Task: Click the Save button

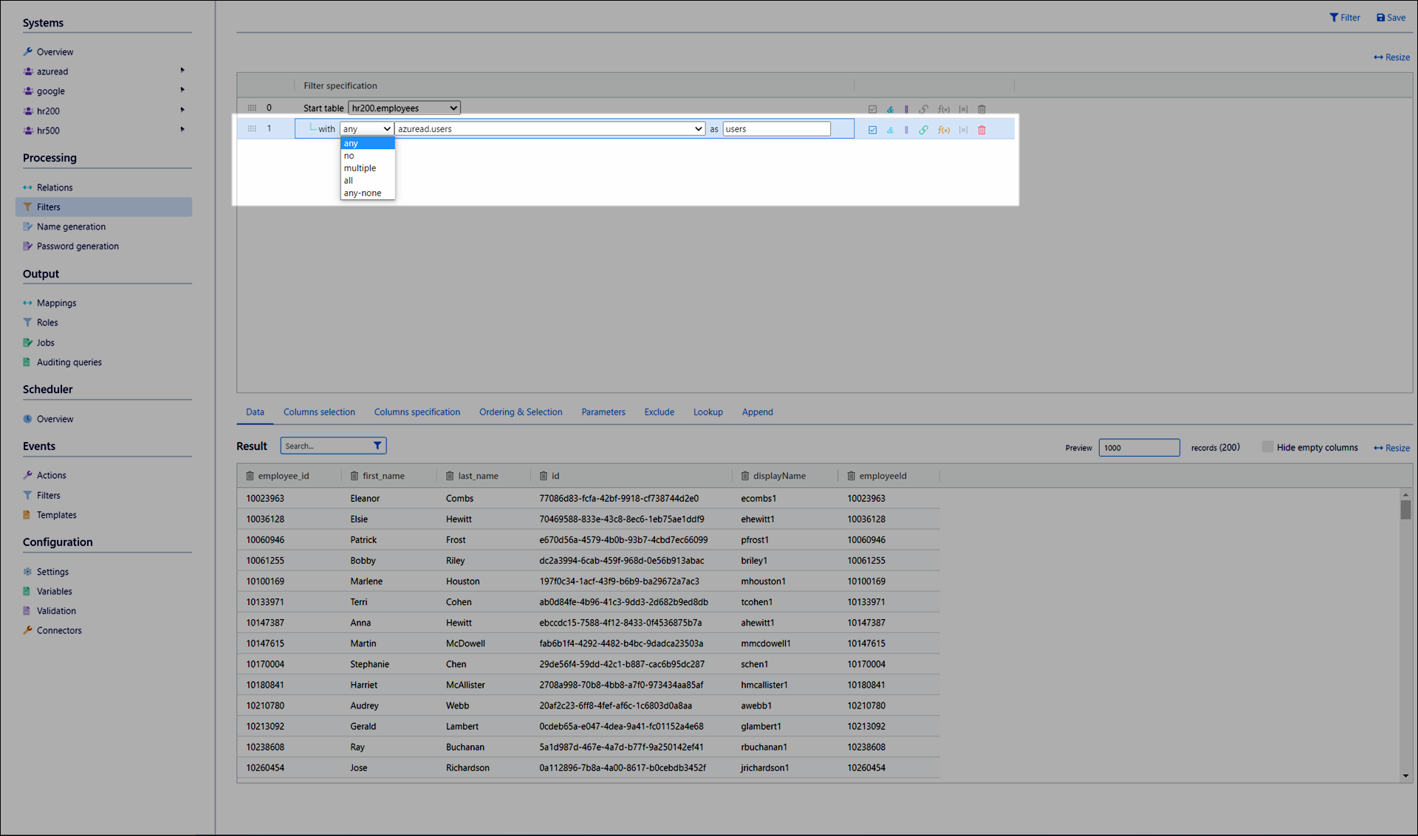Action: [1391, 18]
